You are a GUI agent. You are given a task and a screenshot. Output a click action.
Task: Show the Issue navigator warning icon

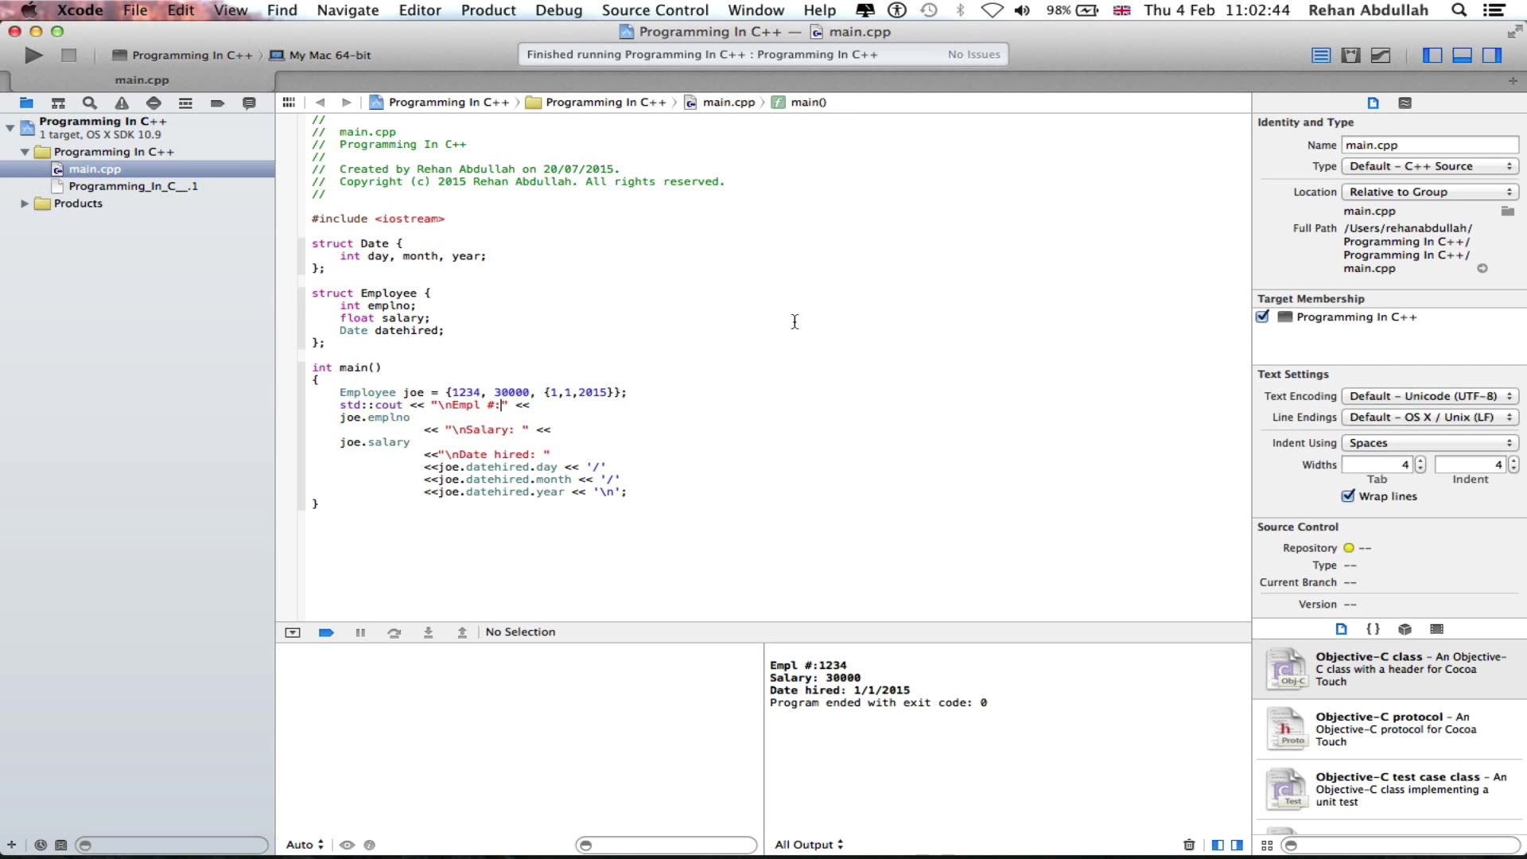click(x=122, y=103)
